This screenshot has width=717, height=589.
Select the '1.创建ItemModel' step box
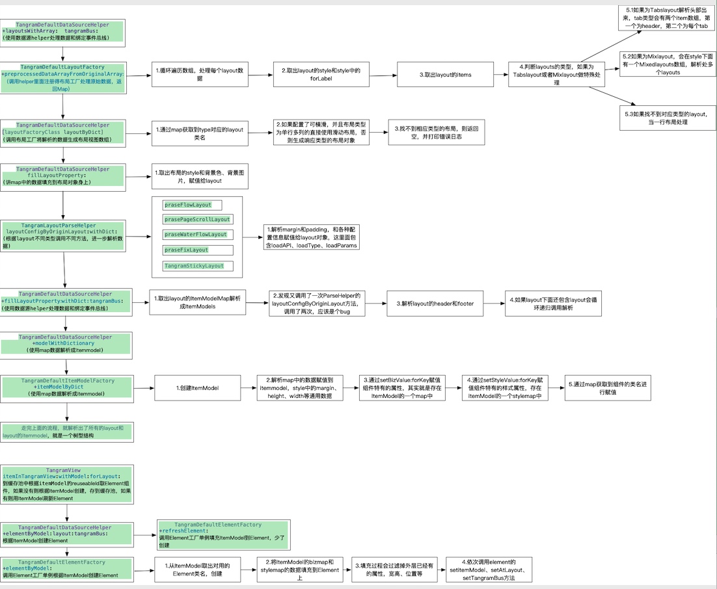coord(198,388)
